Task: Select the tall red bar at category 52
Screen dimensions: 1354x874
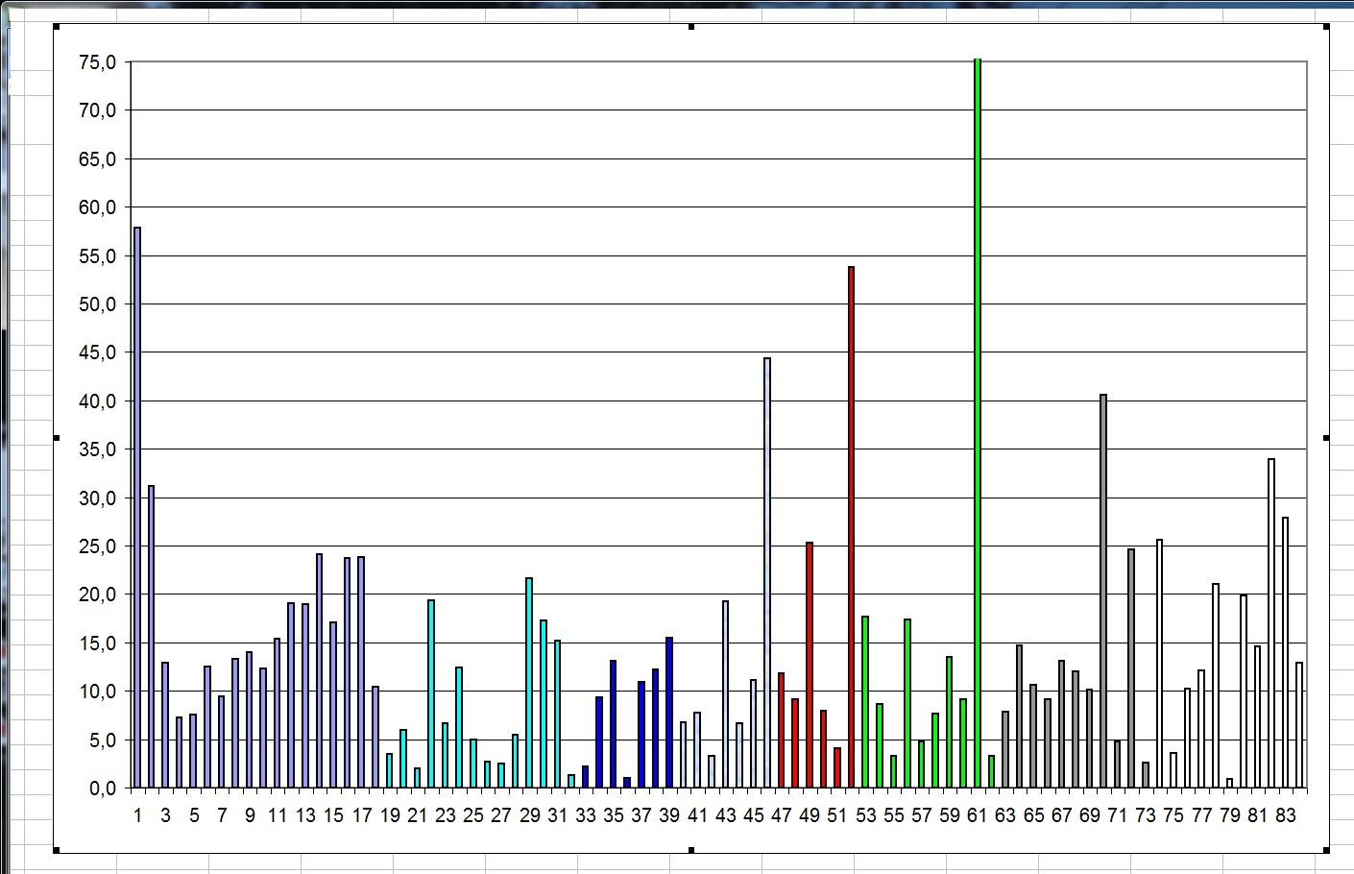Action: coord(851,528)
